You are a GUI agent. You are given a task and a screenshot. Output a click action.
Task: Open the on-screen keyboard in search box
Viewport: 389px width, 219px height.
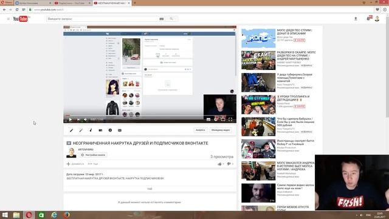[x=162, y=19]
